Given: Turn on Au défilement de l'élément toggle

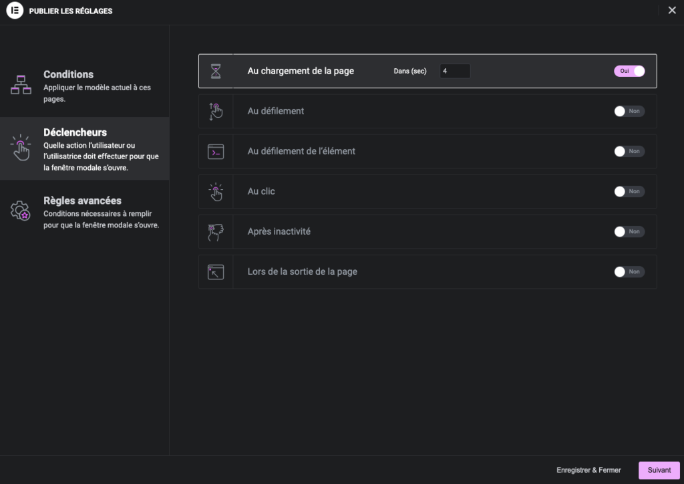Looking at the screenshot, I should click(629, 151).
